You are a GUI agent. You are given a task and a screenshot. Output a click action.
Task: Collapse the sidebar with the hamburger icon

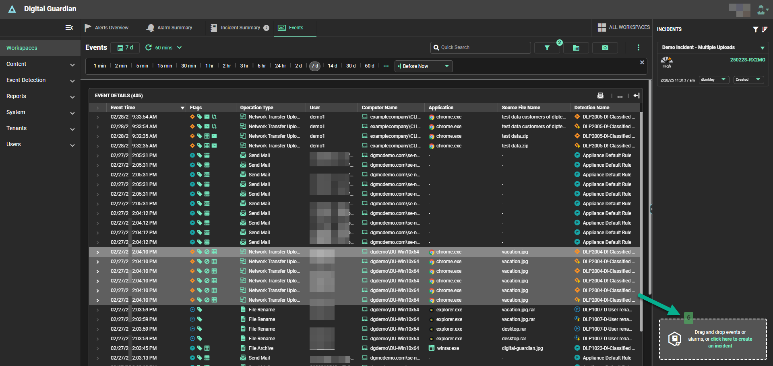click(69, 28)
